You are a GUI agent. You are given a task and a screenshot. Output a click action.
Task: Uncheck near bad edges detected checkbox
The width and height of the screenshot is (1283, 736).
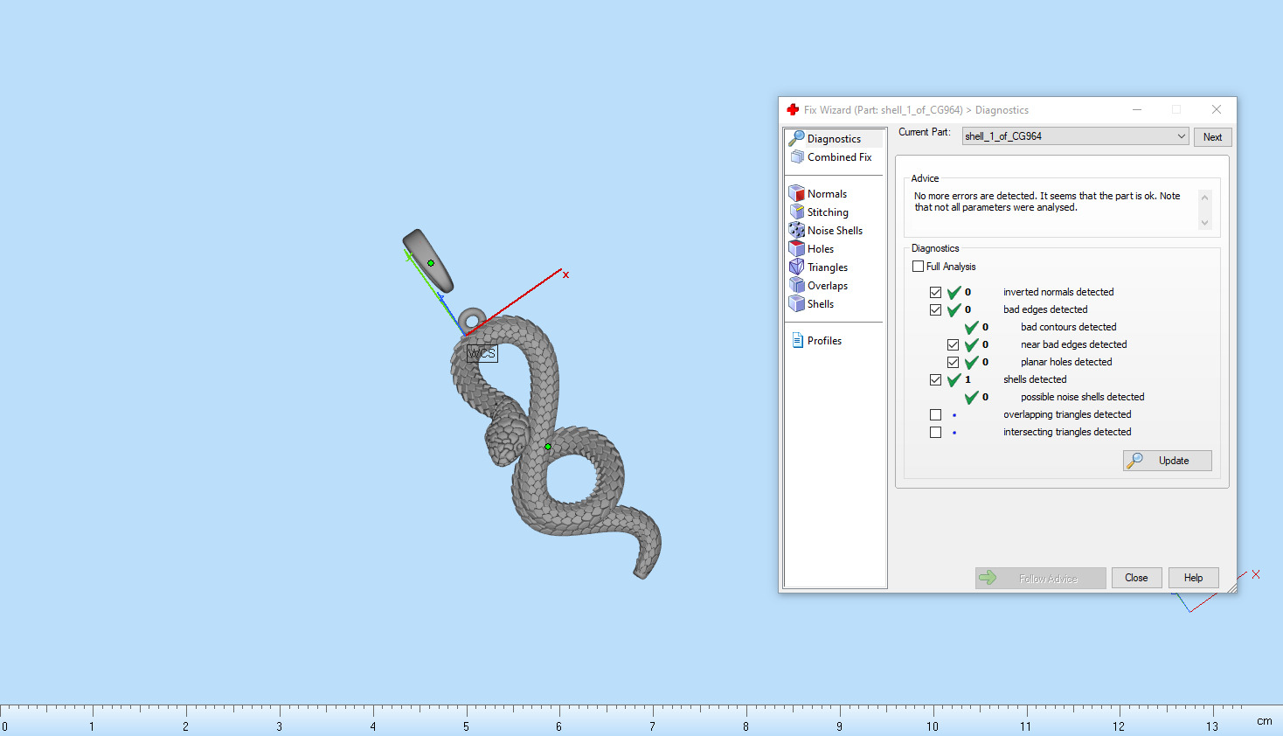[953, 344]
